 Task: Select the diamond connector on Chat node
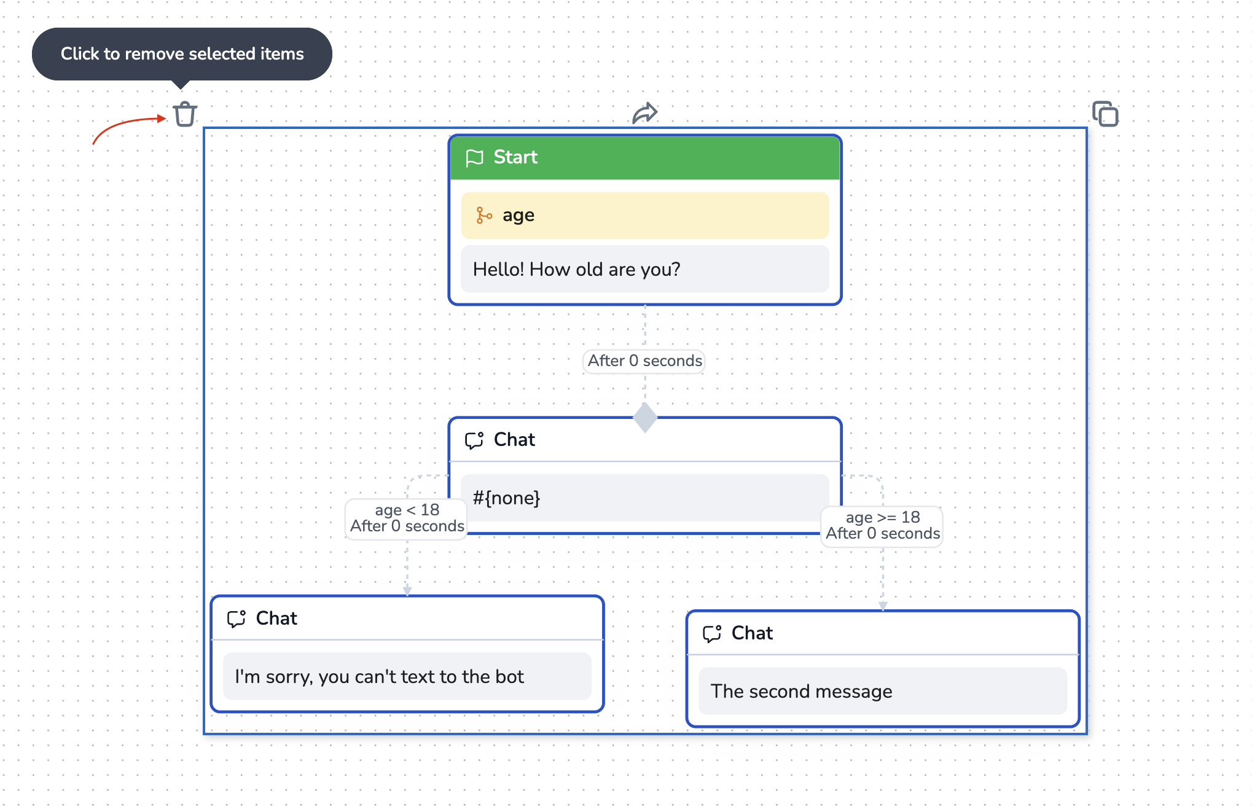click(645, 418)
